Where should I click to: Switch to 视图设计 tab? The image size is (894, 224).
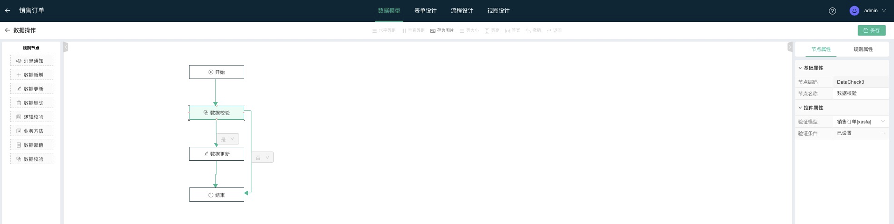499,10
